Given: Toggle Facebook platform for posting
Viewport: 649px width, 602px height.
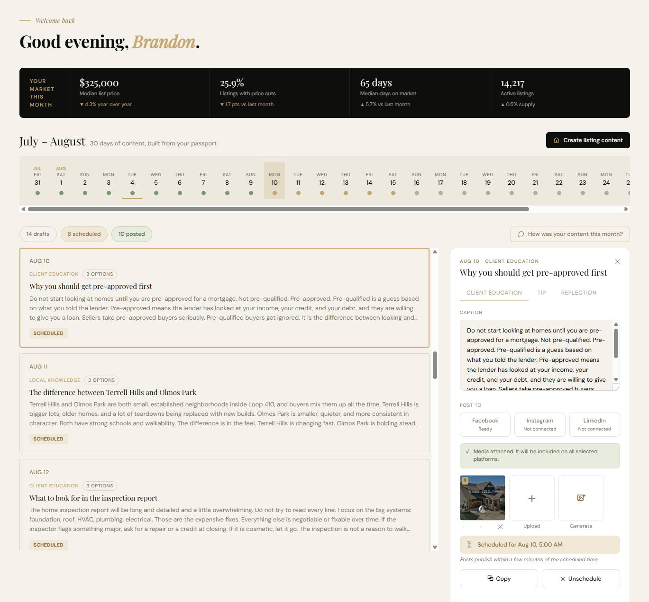Looking at the screenshot, I should pyautogui.click(x=485, y=424).
